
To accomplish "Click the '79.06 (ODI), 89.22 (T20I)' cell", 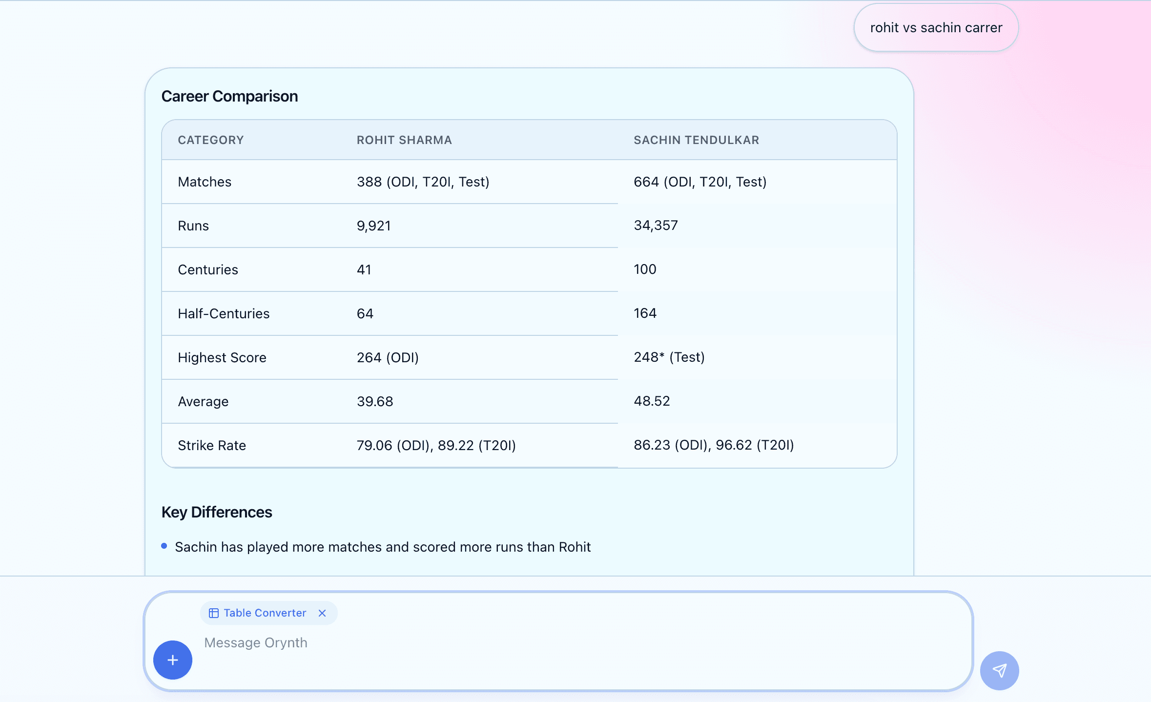I will [x=436, y=445].
